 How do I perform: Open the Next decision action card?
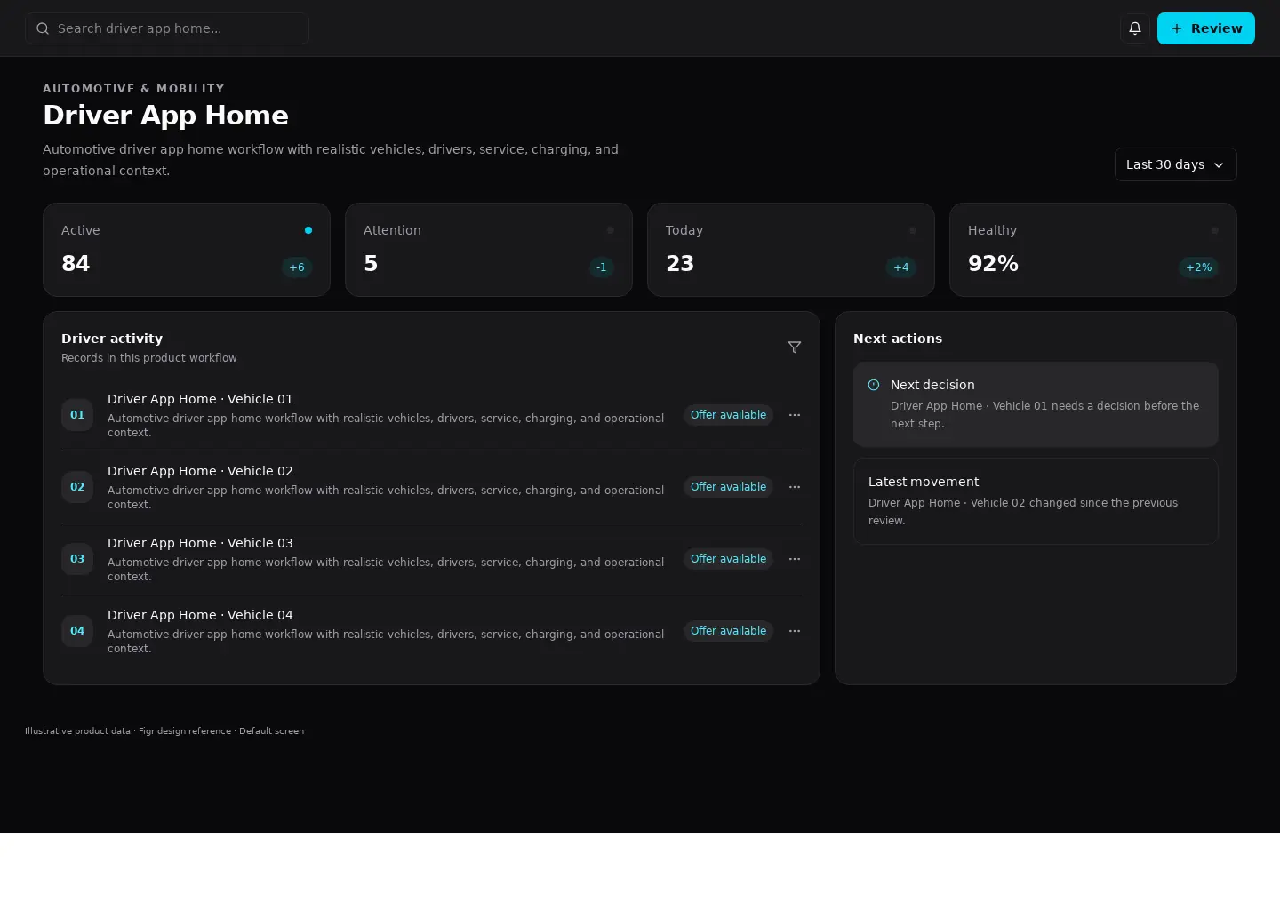[x=1036, y=404]
